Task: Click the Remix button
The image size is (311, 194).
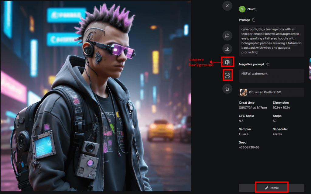Action: [272, 188]
